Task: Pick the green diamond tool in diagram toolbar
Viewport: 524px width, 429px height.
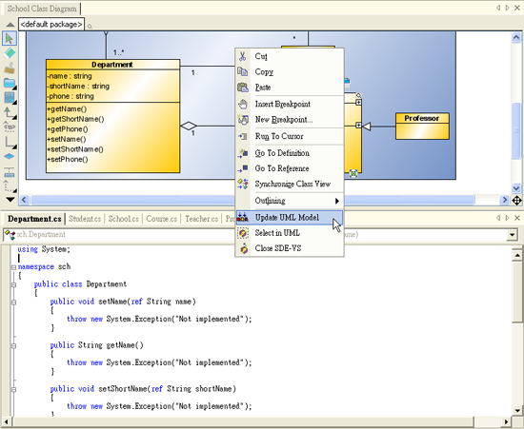Action: pyautogui.click(x=10, y=52)
